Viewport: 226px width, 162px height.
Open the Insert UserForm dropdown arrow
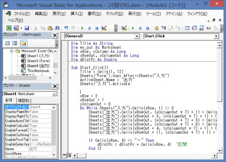pyautogui.click(x=21, y=28)
